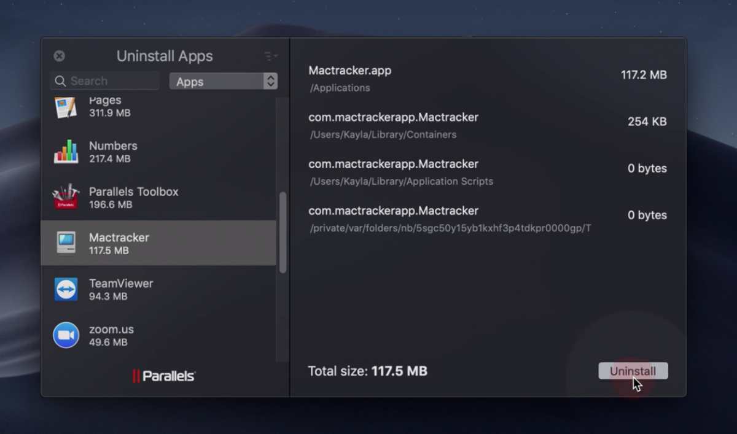Click the Pages app icon

pos(66,107)
